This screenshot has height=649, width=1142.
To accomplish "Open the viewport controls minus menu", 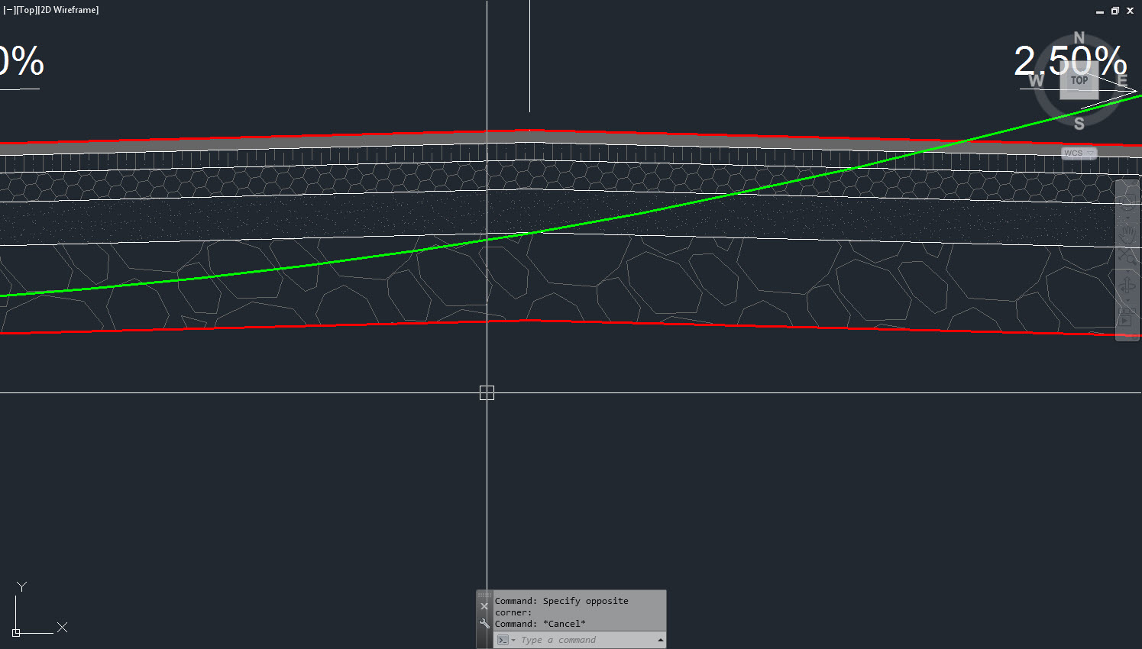I will [x=8, y=10].
